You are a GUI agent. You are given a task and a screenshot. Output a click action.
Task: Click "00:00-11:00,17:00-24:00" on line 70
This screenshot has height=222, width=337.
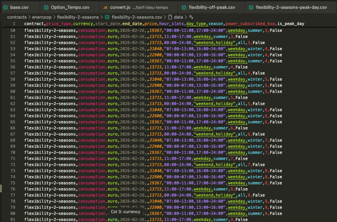coord(195,153)
